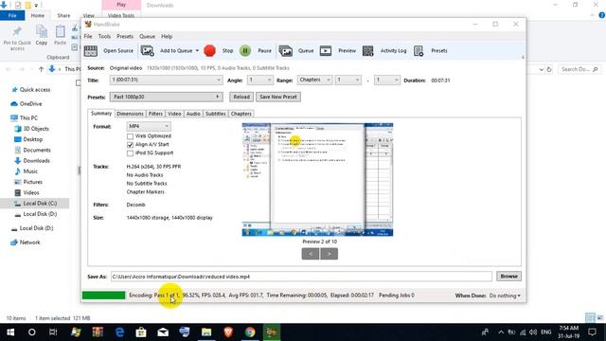This screenshot has height=341, width=606.
Task: Open the notification center icon
Action: [592, 332]
